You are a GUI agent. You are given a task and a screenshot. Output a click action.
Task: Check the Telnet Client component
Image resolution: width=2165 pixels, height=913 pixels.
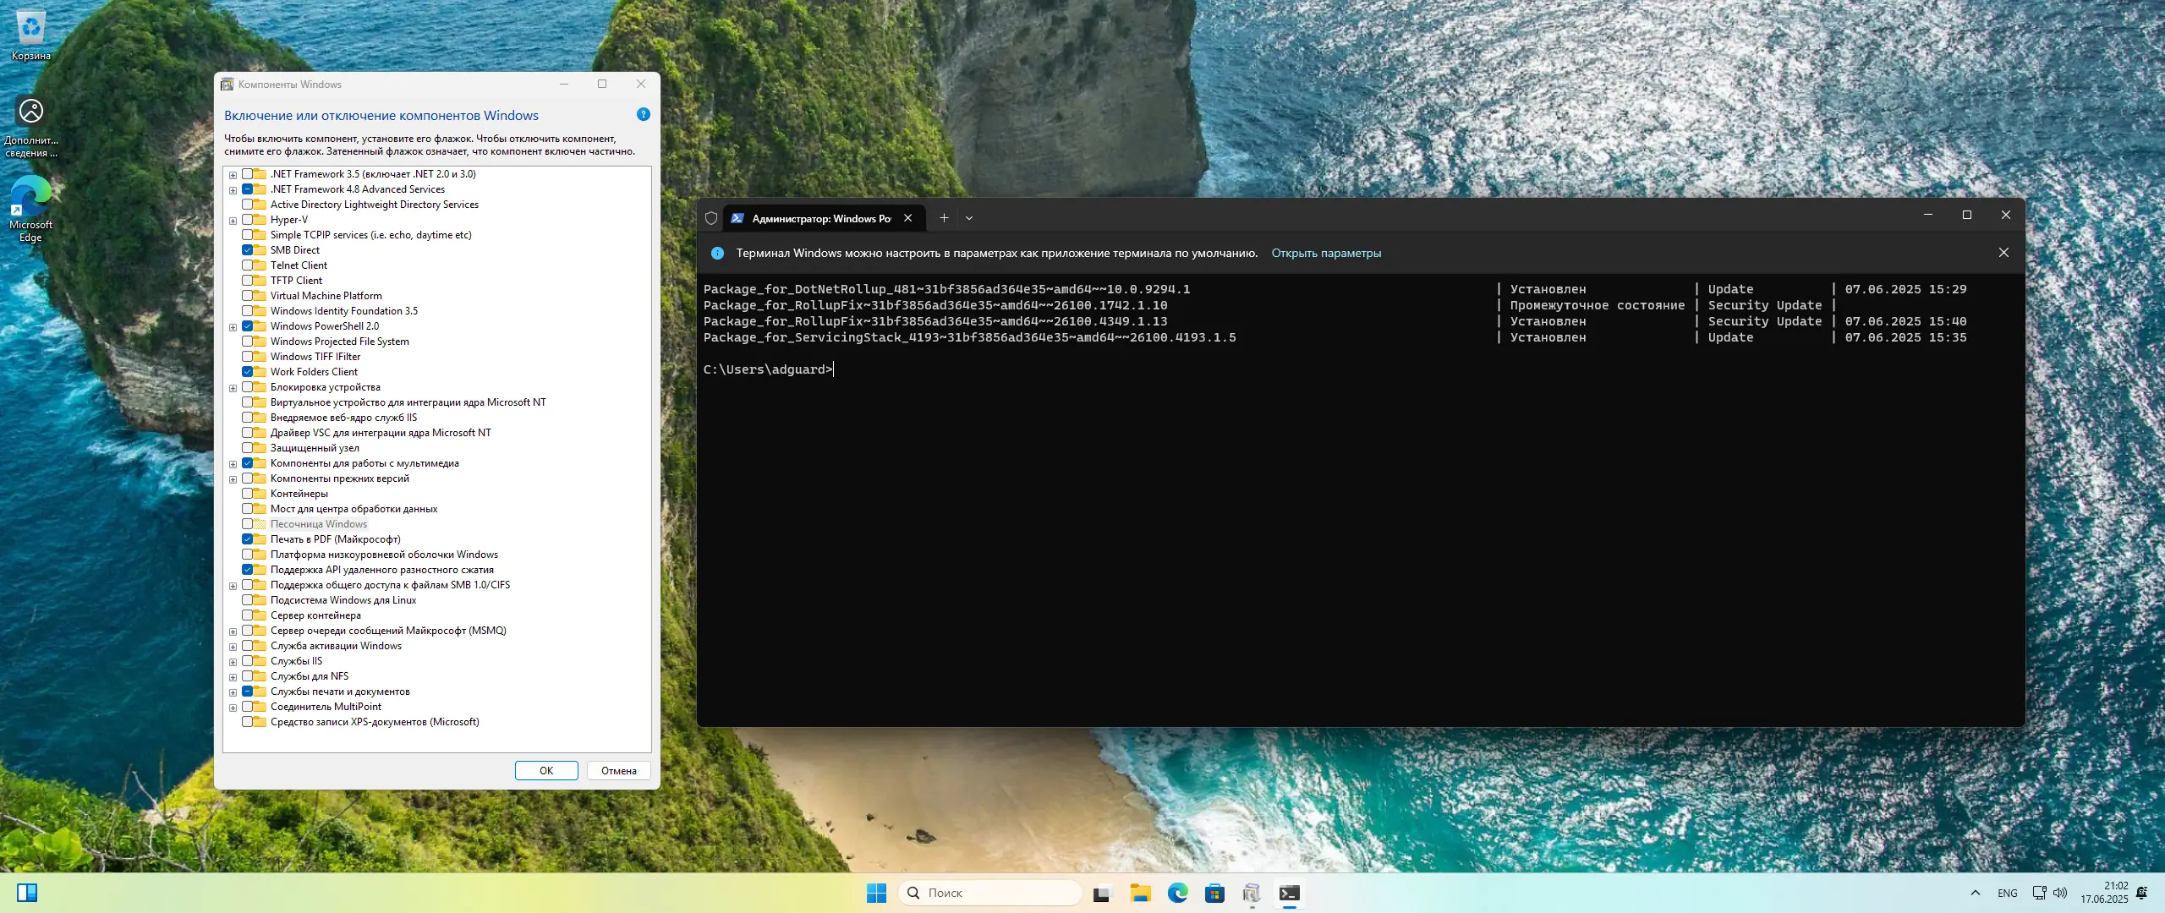point(248,265)
